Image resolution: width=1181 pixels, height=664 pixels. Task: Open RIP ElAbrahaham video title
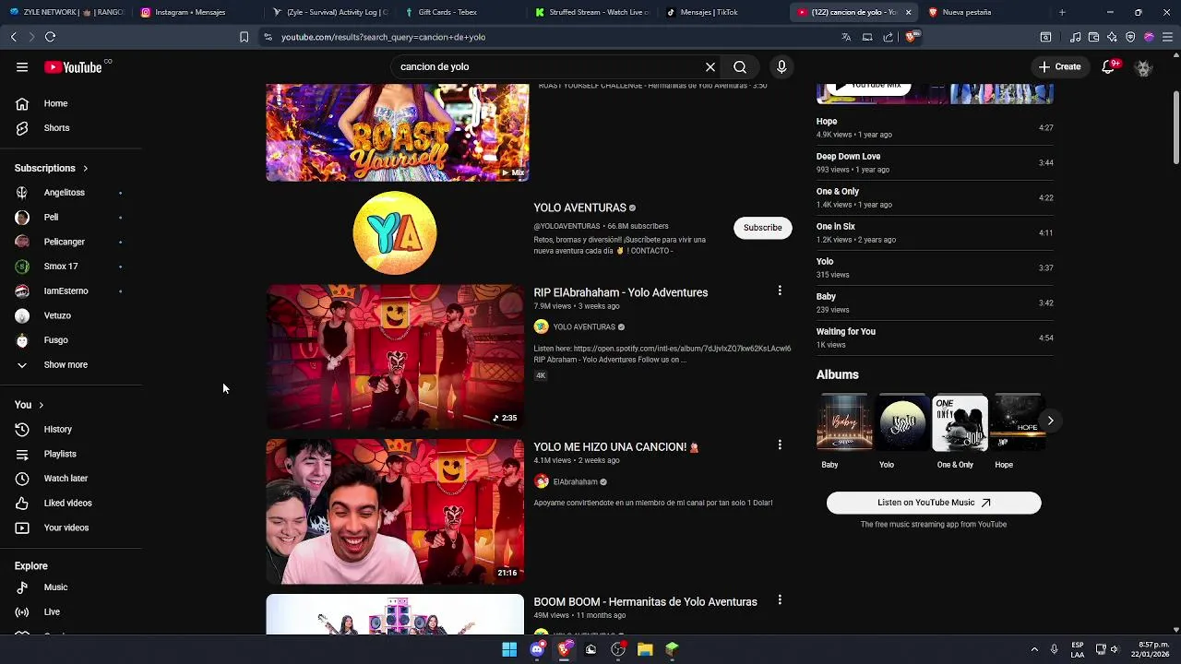tap(621, 292)
